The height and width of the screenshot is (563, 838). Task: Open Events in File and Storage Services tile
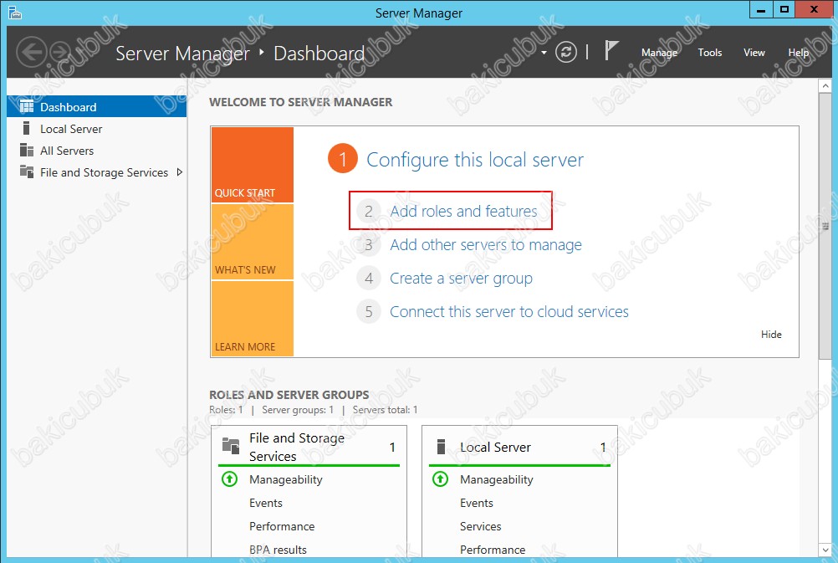click(x=266, y=503)
